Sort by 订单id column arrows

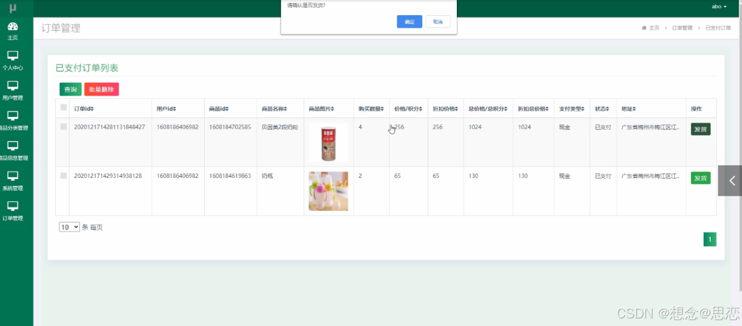pos(92,109)
